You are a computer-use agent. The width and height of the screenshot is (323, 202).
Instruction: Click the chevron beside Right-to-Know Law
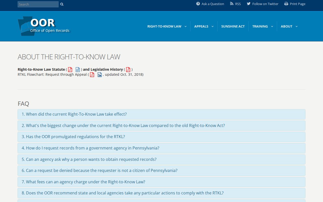tap(185, 27)
